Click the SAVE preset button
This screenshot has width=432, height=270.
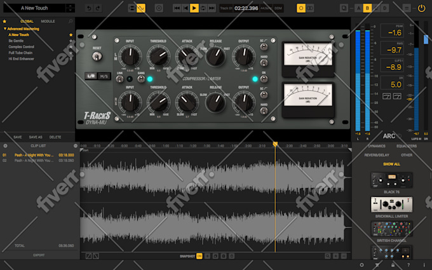[x=18, y=137]
